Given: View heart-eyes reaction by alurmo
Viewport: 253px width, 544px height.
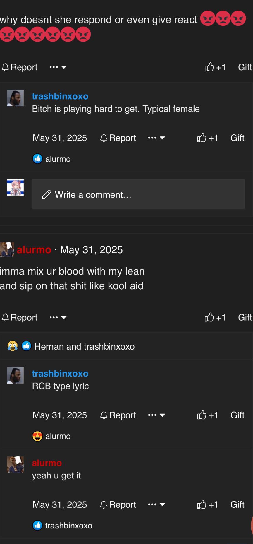Looking at the screenshot, I should coord(37,436).
